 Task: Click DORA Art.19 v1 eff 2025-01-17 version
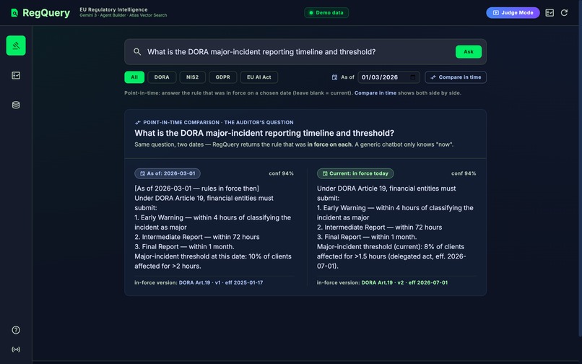pos(221,282)
